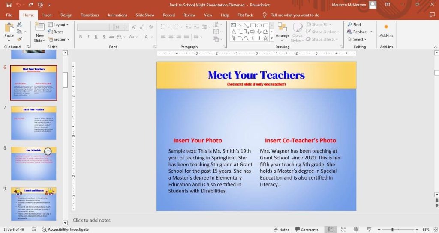Click the Cut scissors icon

tap(19, 24)
